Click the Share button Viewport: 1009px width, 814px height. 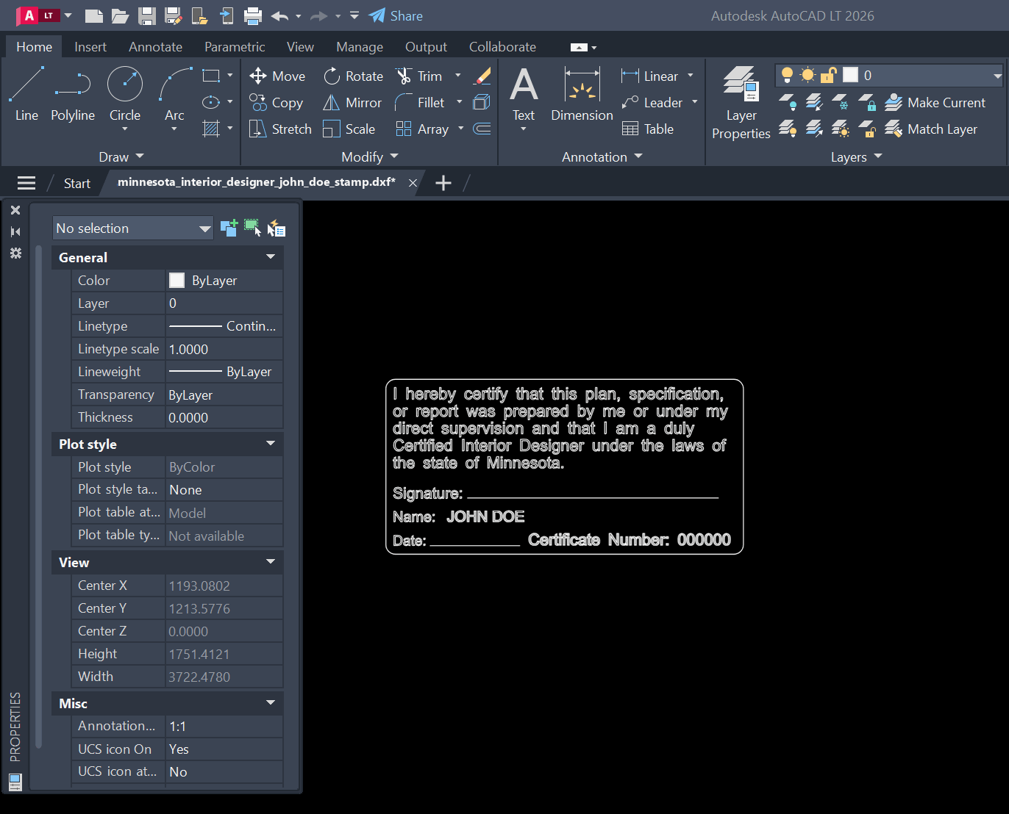coord(396,15)
